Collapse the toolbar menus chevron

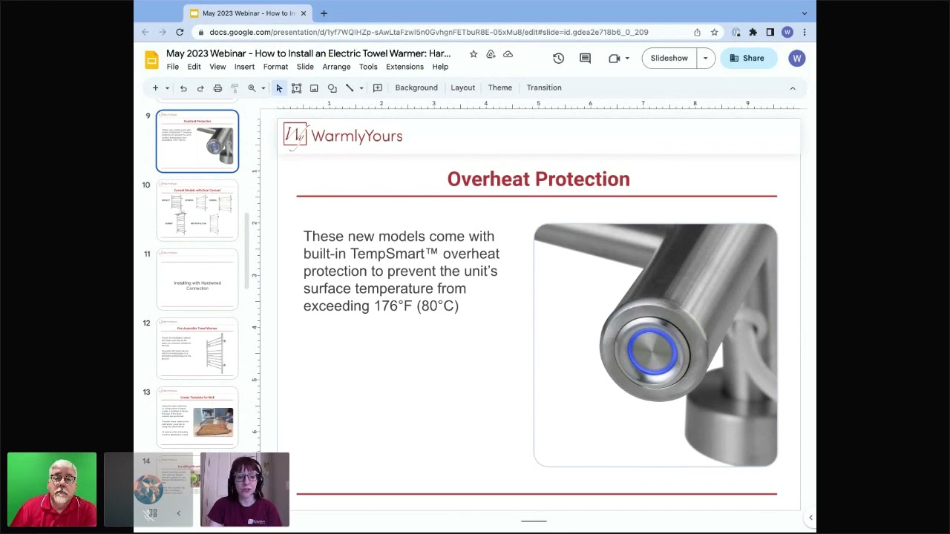click(792, 88)
